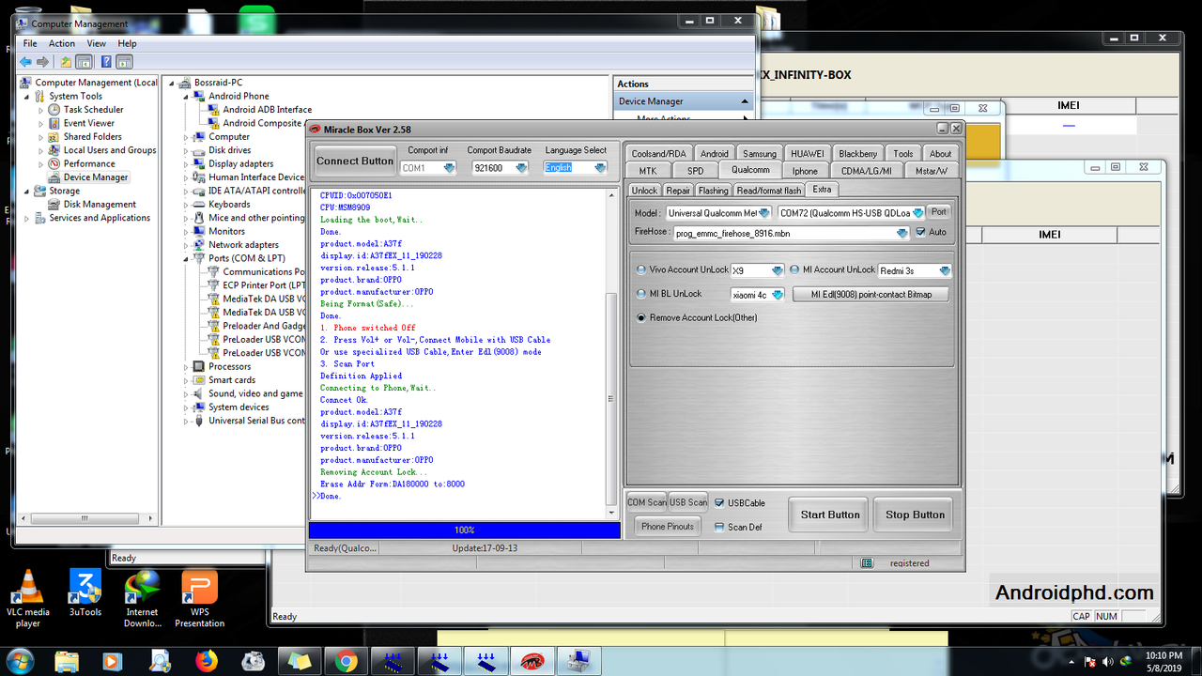Open the Unlock sub-tab
1202x676 pixels.
point(645,191)
